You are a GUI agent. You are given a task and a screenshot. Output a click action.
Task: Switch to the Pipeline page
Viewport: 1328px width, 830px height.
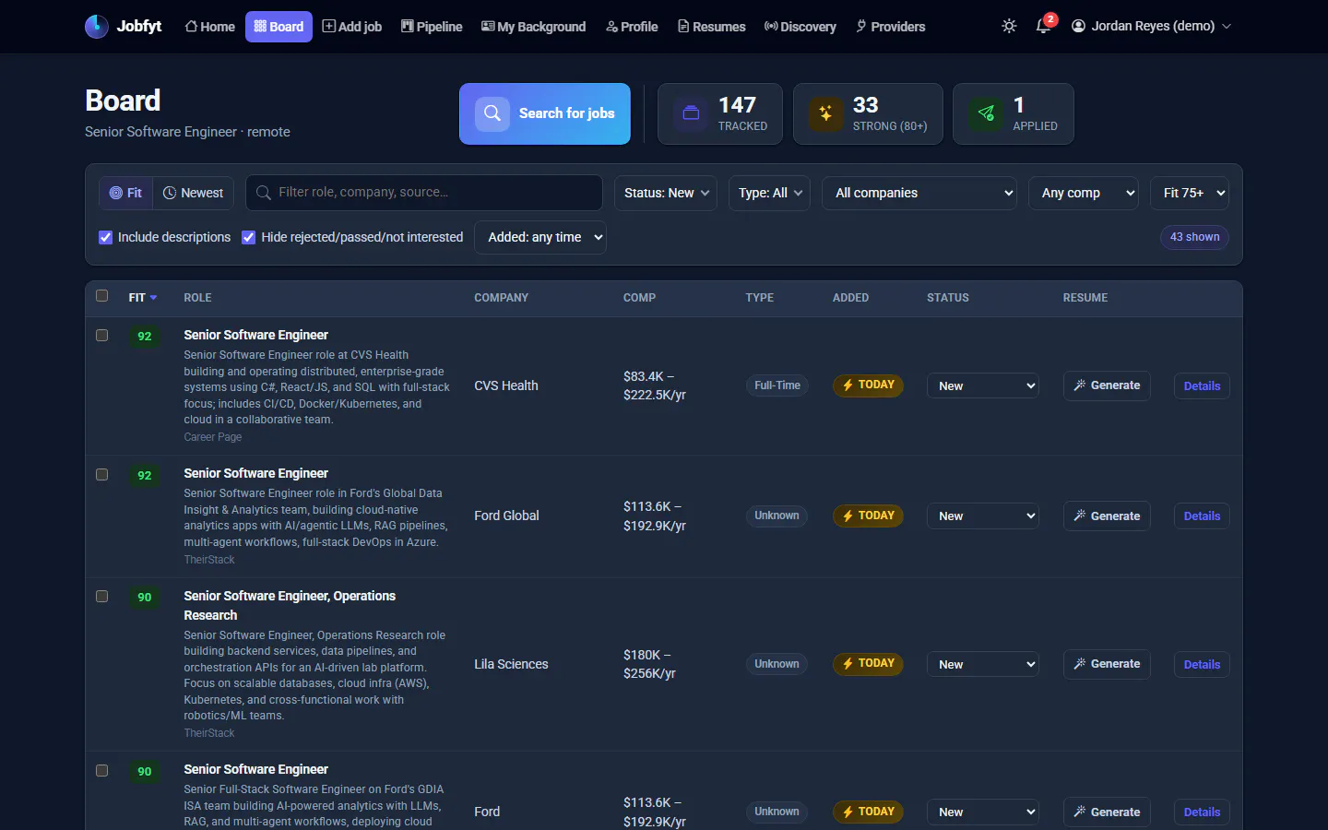[432, 27]
